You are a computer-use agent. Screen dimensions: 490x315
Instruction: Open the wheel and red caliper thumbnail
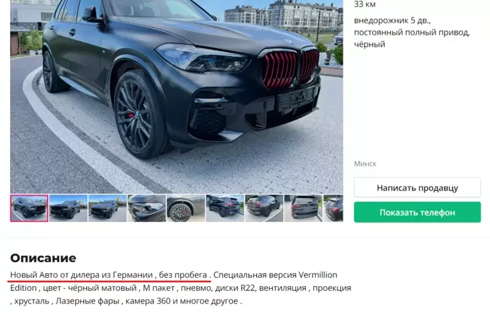(185, 208)
